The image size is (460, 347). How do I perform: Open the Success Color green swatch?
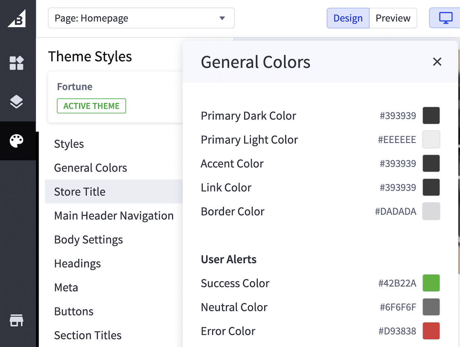point(431,283)
